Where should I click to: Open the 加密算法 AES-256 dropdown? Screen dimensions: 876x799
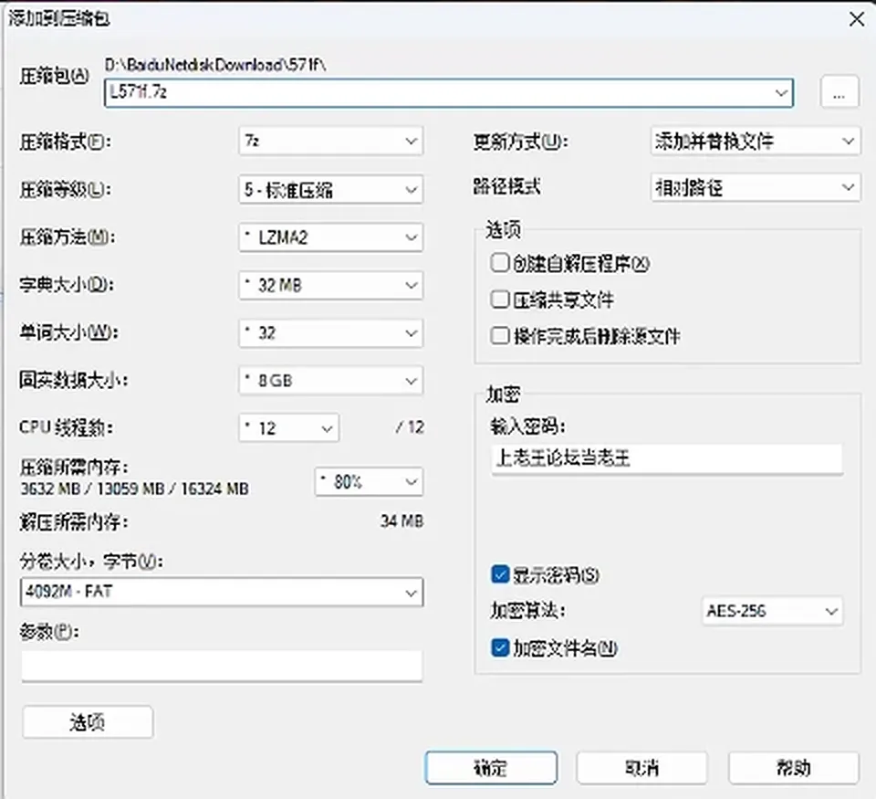[x=772, y=611]
